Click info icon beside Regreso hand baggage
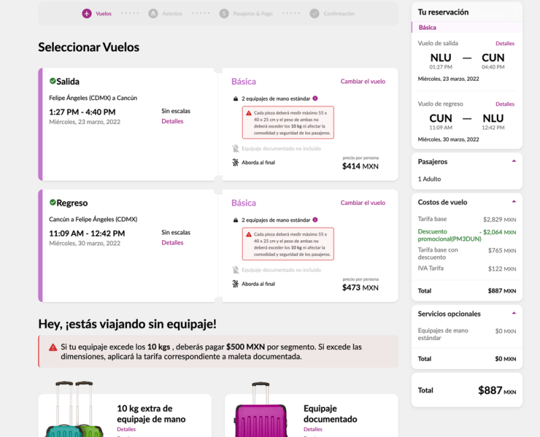The height and width of the screenshot is (437, 540). pyautogui.click(x=315, y=220)
